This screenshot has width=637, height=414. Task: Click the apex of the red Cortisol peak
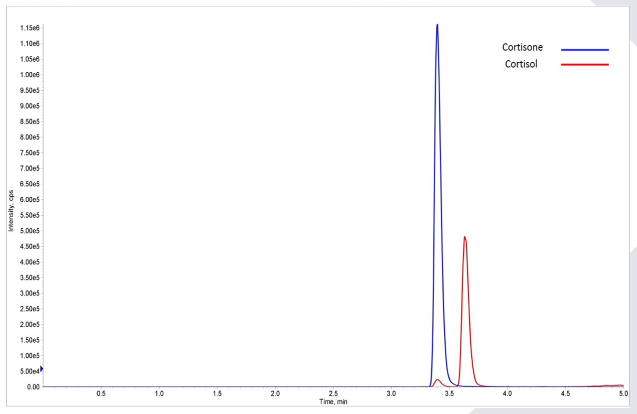pos(465,237)
